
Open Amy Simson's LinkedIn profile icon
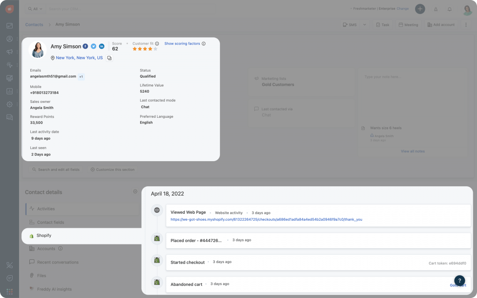click(x=102, y=47)
